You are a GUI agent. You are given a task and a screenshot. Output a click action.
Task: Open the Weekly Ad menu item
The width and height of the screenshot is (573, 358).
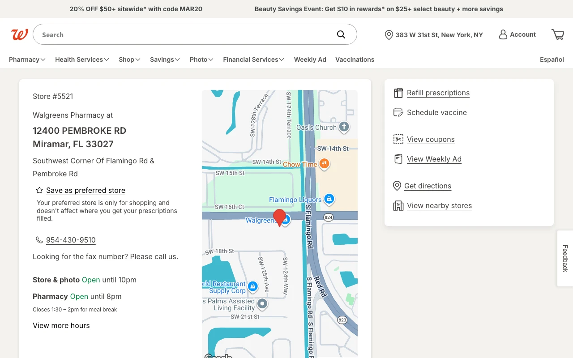click(310, 60)
